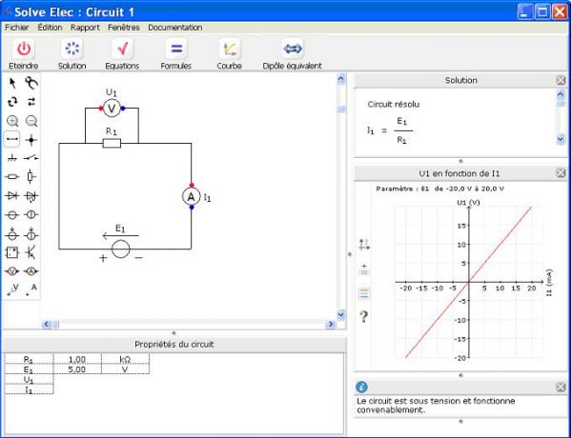Select the rotate component tool
This screenshot has height=438, width=572.
click(12, 102)
